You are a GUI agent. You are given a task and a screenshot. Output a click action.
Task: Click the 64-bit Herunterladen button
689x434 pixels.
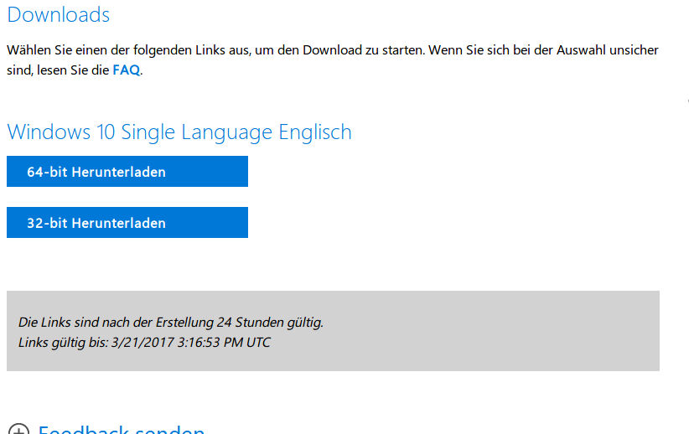tap(127, 171)
